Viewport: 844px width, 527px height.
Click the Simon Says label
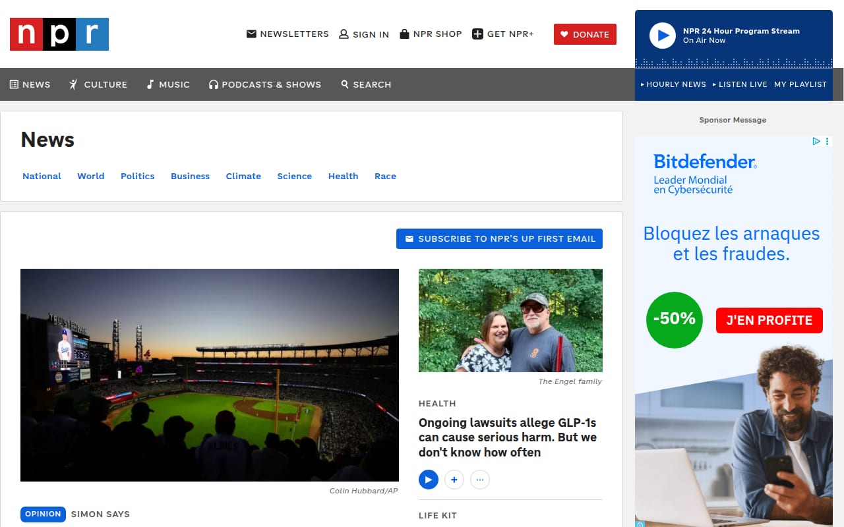click(100, 514)
